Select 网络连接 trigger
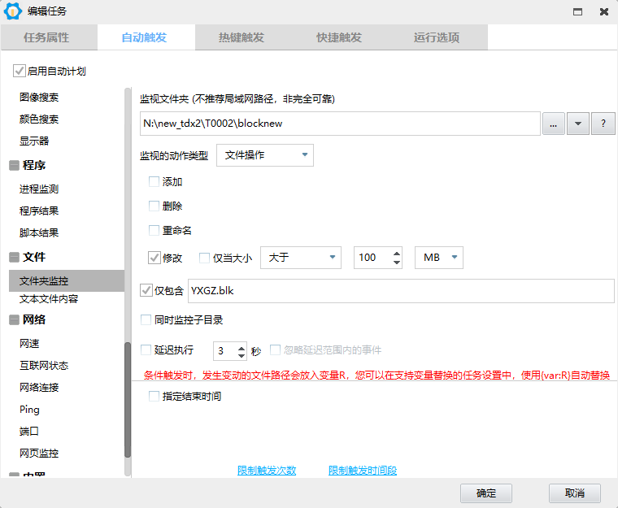Image resolution: width=618 pixels, height=508 pixels. [39, 388]
